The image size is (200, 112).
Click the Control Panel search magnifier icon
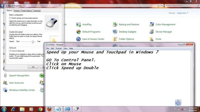point(198,6)
